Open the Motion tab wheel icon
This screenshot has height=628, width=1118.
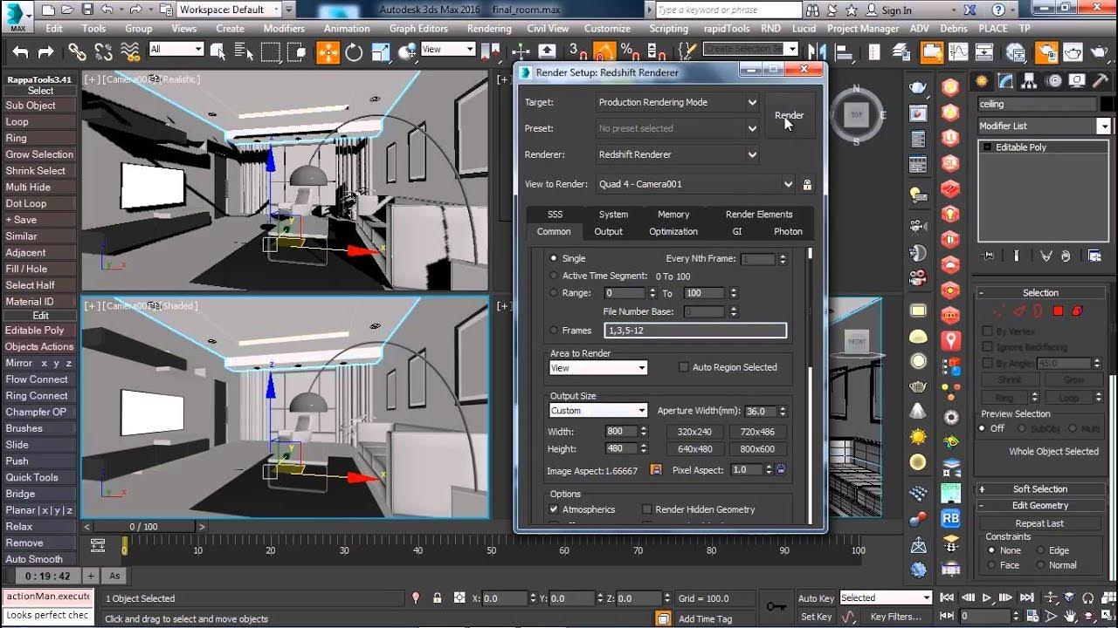point(1053,81)
